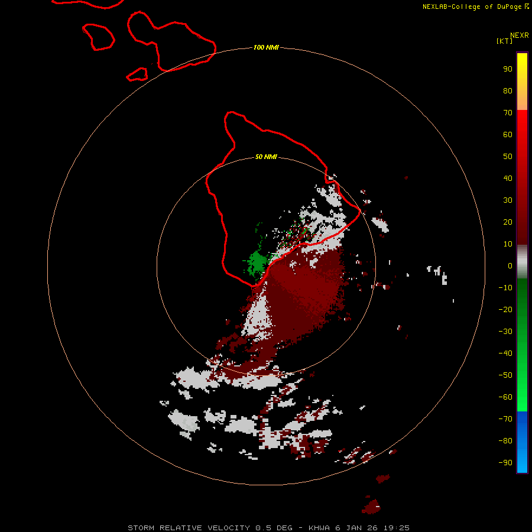Image resolution: width=532 pixels, height=532 pixels.
Task: Click the positive 60 scale value
Action: pyautogui.click(x=508, y=135)
